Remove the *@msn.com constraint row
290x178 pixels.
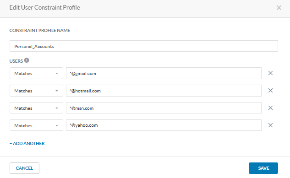coord(270,108)
